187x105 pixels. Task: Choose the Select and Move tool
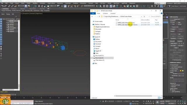pyautogui.click(x=39, y=6)
